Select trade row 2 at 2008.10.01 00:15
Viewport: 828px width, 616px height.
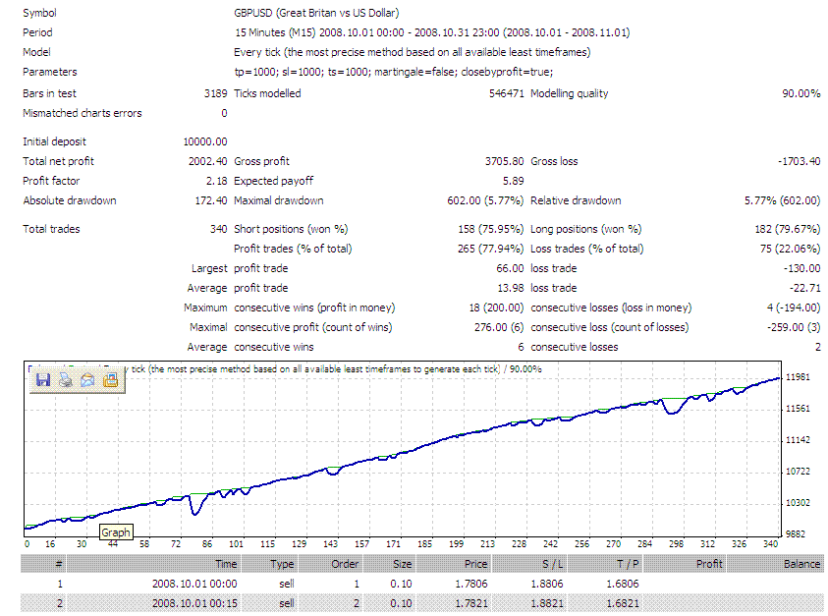point(422,603)
